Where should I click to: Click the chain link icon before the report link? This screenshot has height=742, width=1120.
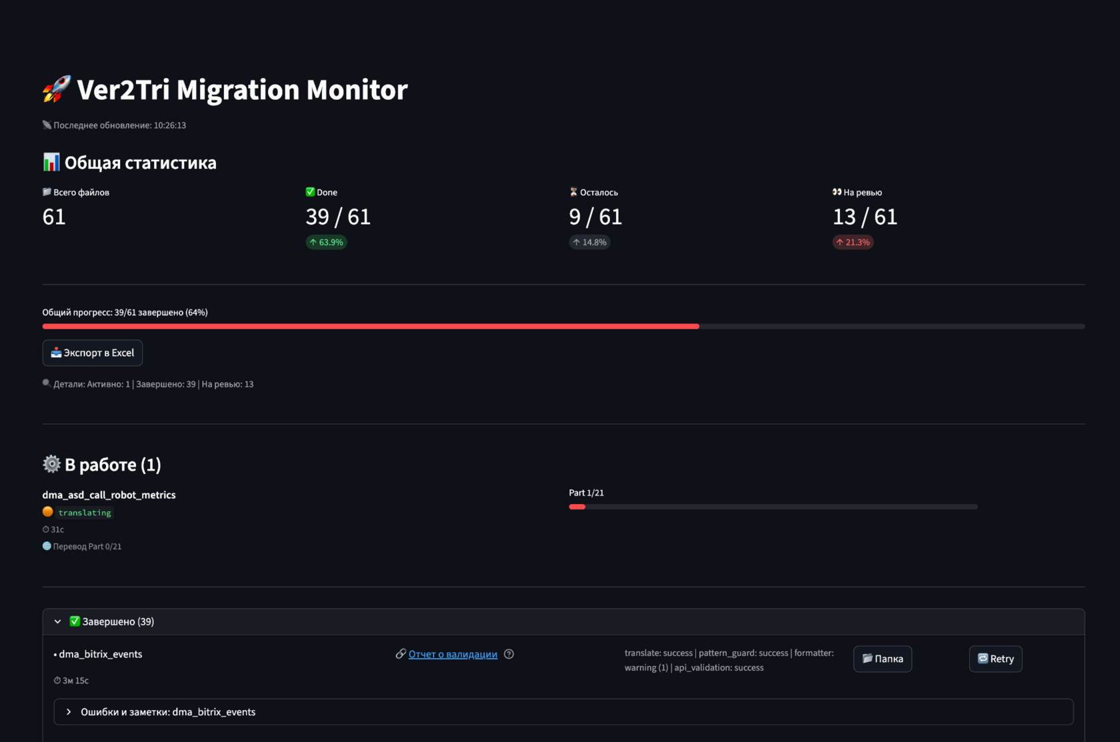[401, 654]
